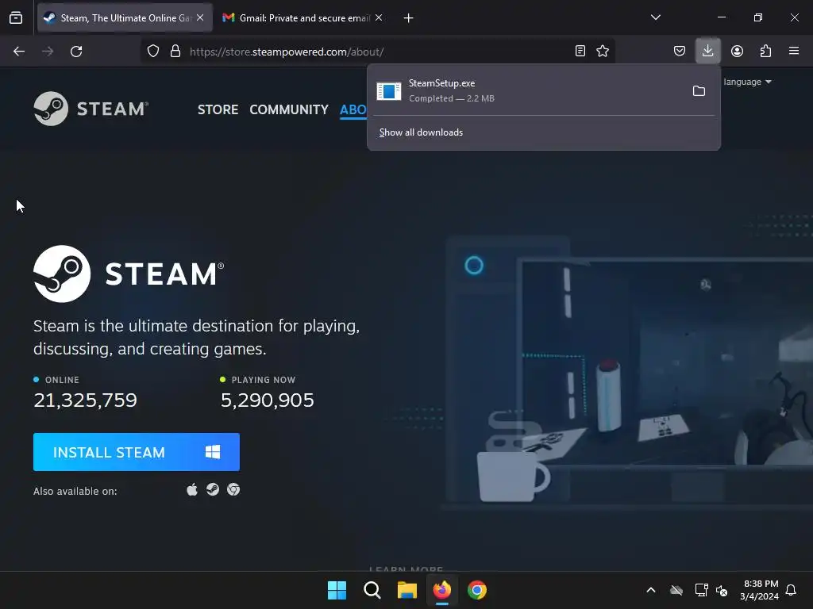Click the muted volume tray icon
Image resolution: width=813 pixels, height=609 pixels.
click(x=722, y=590)
